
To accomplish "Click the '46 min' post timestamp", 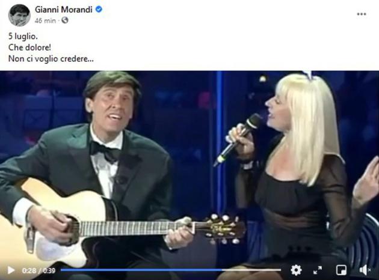I will pos(45,20).
